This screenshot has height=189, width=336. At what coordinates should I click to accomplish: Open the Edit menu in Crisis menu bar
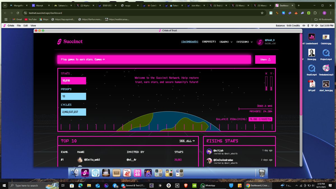click(x=25, y=25)
